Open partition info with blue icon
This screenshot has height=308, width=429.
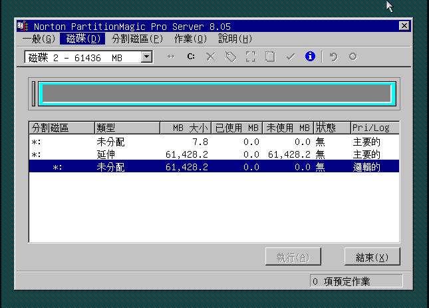[309, 57]
